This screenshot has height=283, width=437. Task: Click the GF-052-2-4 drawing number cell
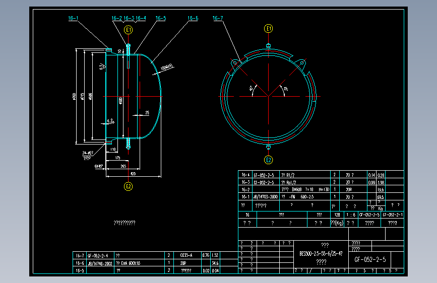pyautogui.click(x=98, y=255)
